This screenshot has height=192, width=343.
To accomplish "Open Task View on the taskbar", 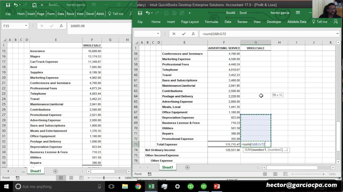I will tap(111, 186).
